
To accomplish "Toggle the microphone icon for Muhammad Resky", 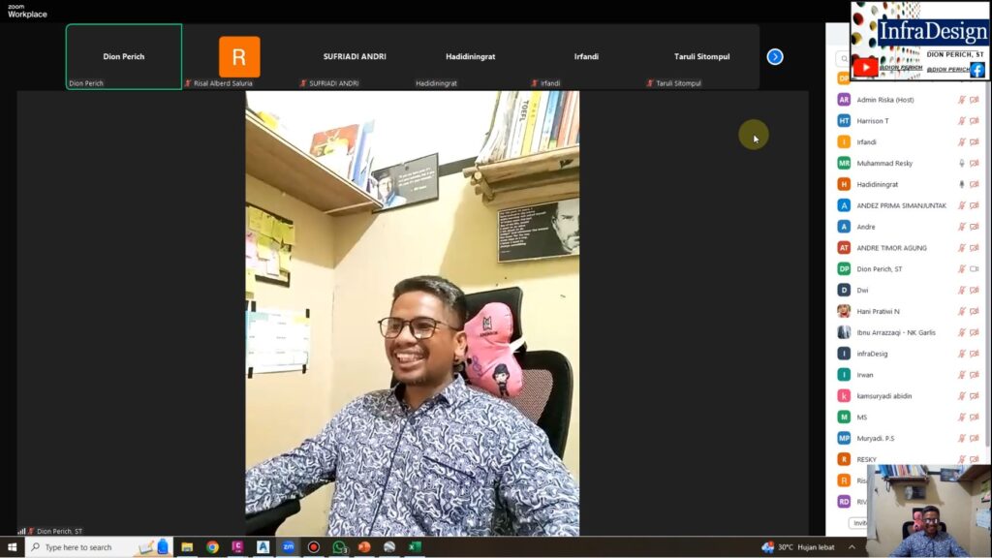I will pos(962,163).
